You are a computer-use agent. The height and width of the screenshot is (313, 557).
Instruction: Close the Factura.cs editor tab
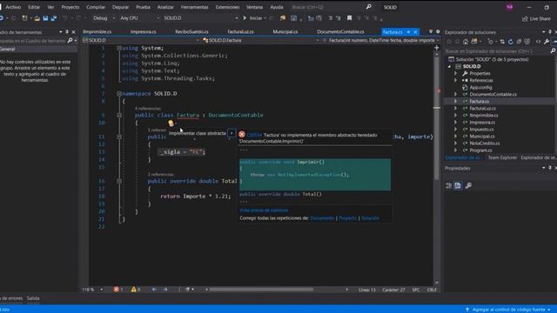(415, 32)
